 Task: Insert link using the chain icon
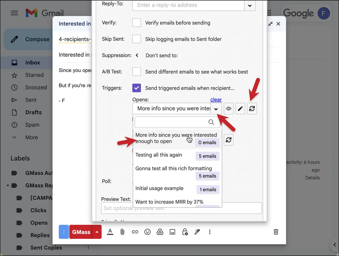pos(135,232)
